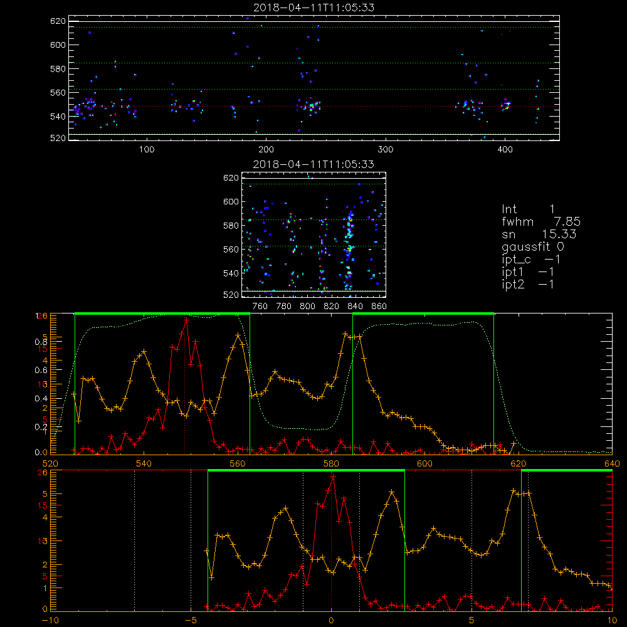
Task: Click y-axis label 540 in top plot
Action: 58,117
